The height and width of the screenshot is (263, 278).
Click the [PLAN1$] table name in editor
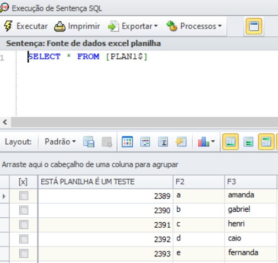[127, 57]
